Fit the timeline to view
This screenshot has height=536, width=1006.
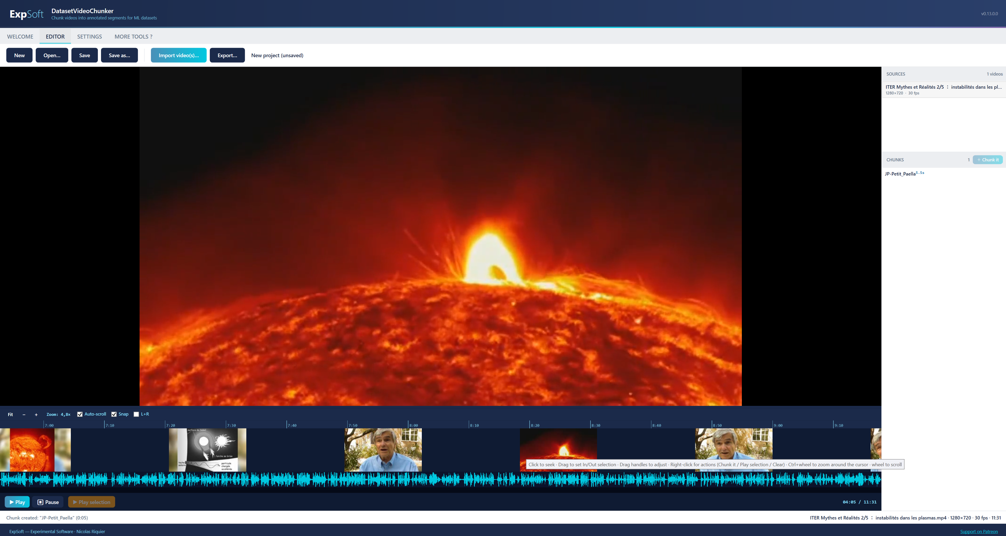click(x=10, y=415)
